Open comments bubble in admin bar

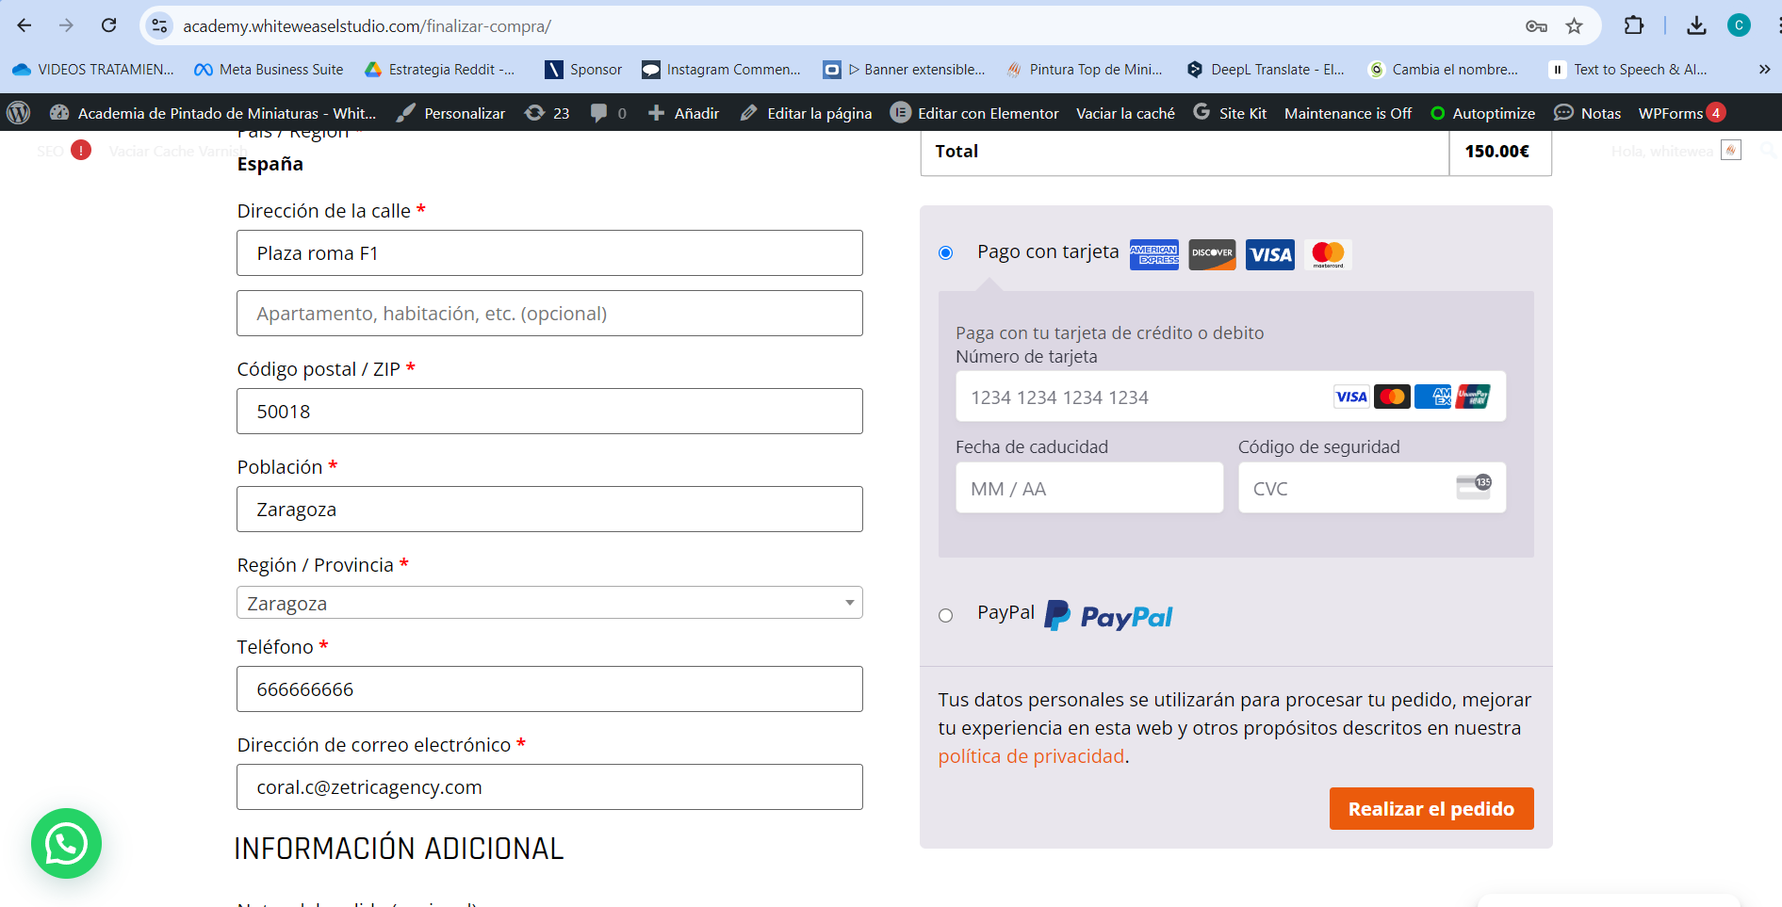(x=608, y=113)
